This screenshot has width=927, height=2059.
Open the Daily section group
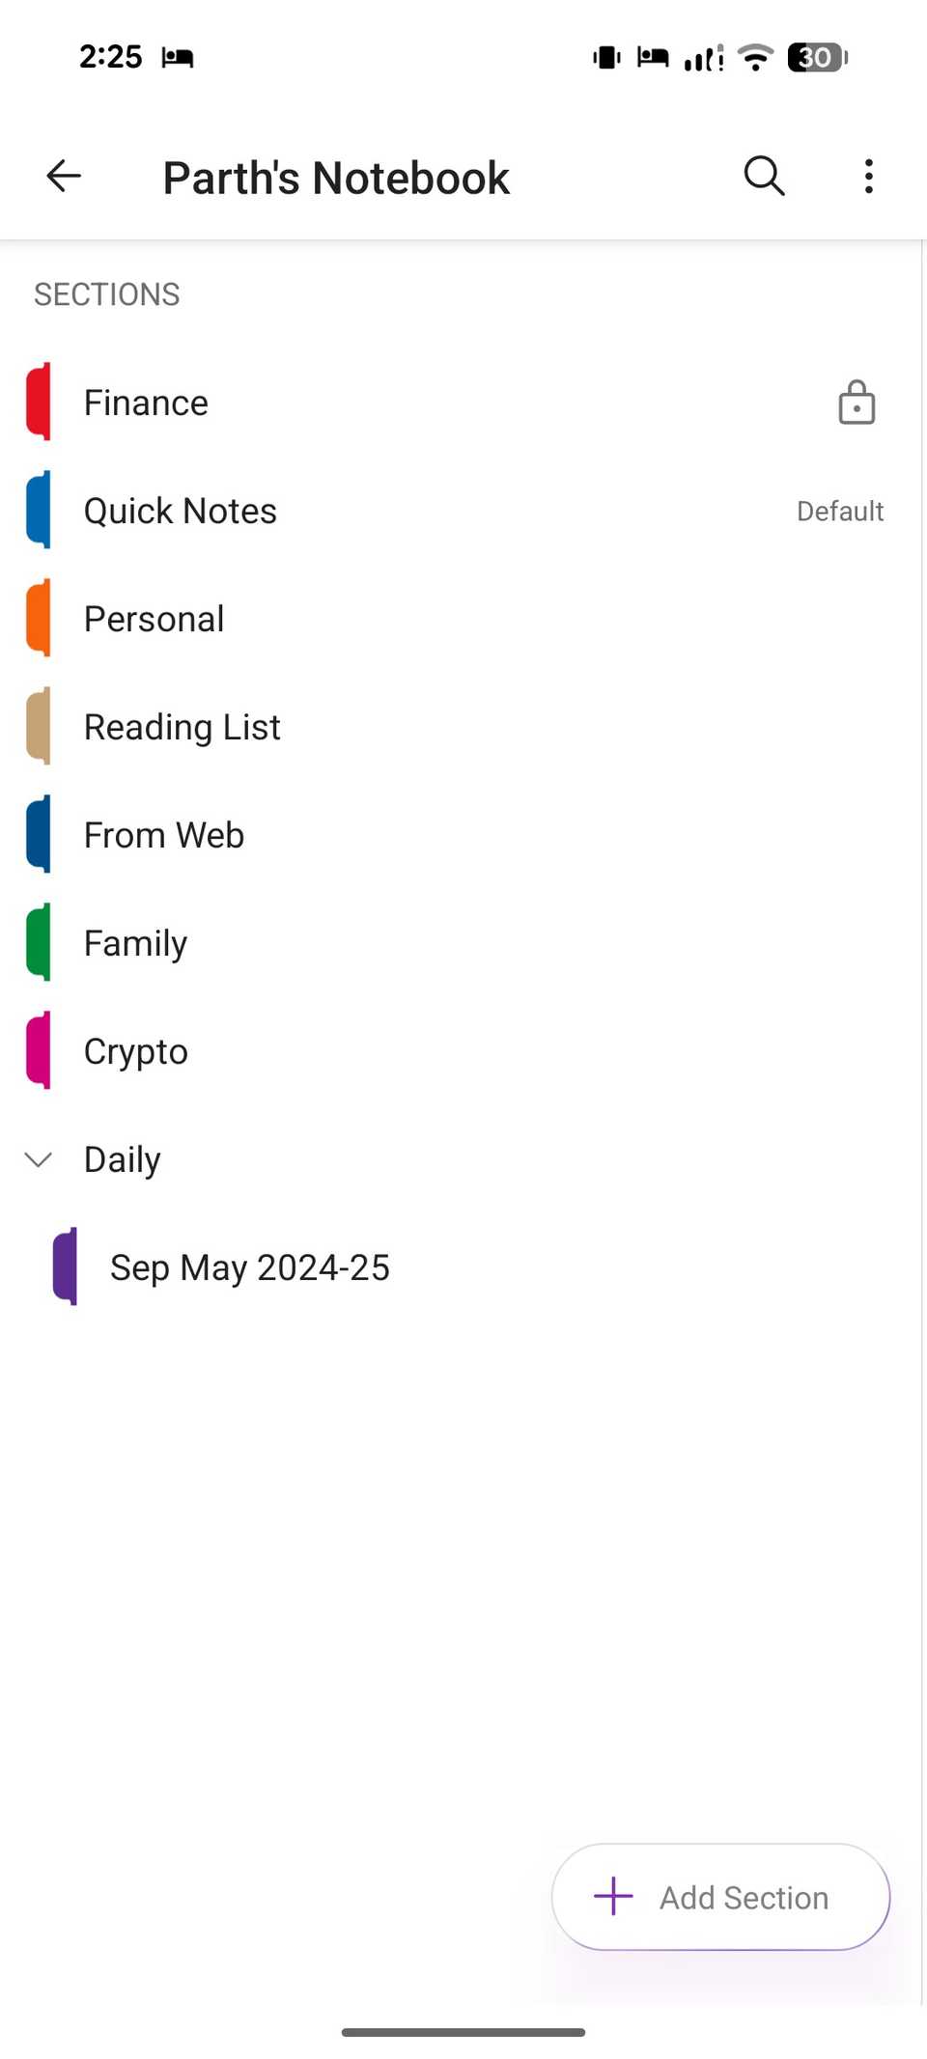point(123,1159)
